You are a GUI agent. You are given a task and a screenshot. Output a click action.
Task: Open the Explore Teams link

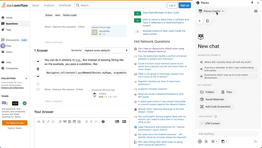(x=15, y=128)
